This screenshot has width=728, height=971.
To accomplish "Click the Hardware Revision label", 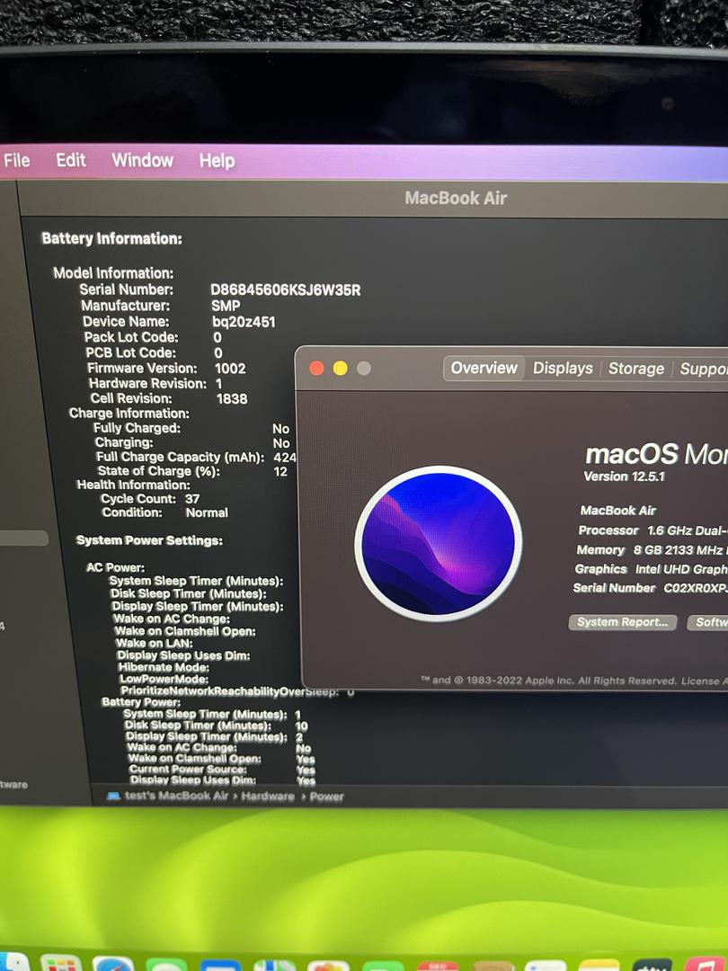I will (x=147, y=384).
